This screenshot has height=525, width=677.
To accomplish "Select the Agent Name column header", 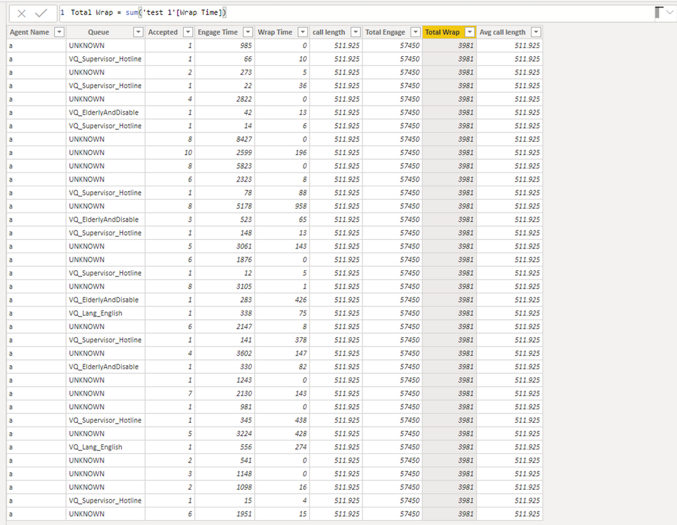I will click(x=29, y=32).
